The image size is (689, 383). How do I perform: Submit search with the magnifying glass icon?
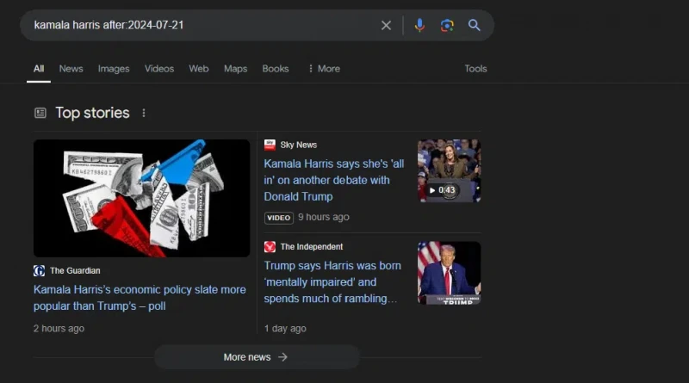click(x=475, y=26)
